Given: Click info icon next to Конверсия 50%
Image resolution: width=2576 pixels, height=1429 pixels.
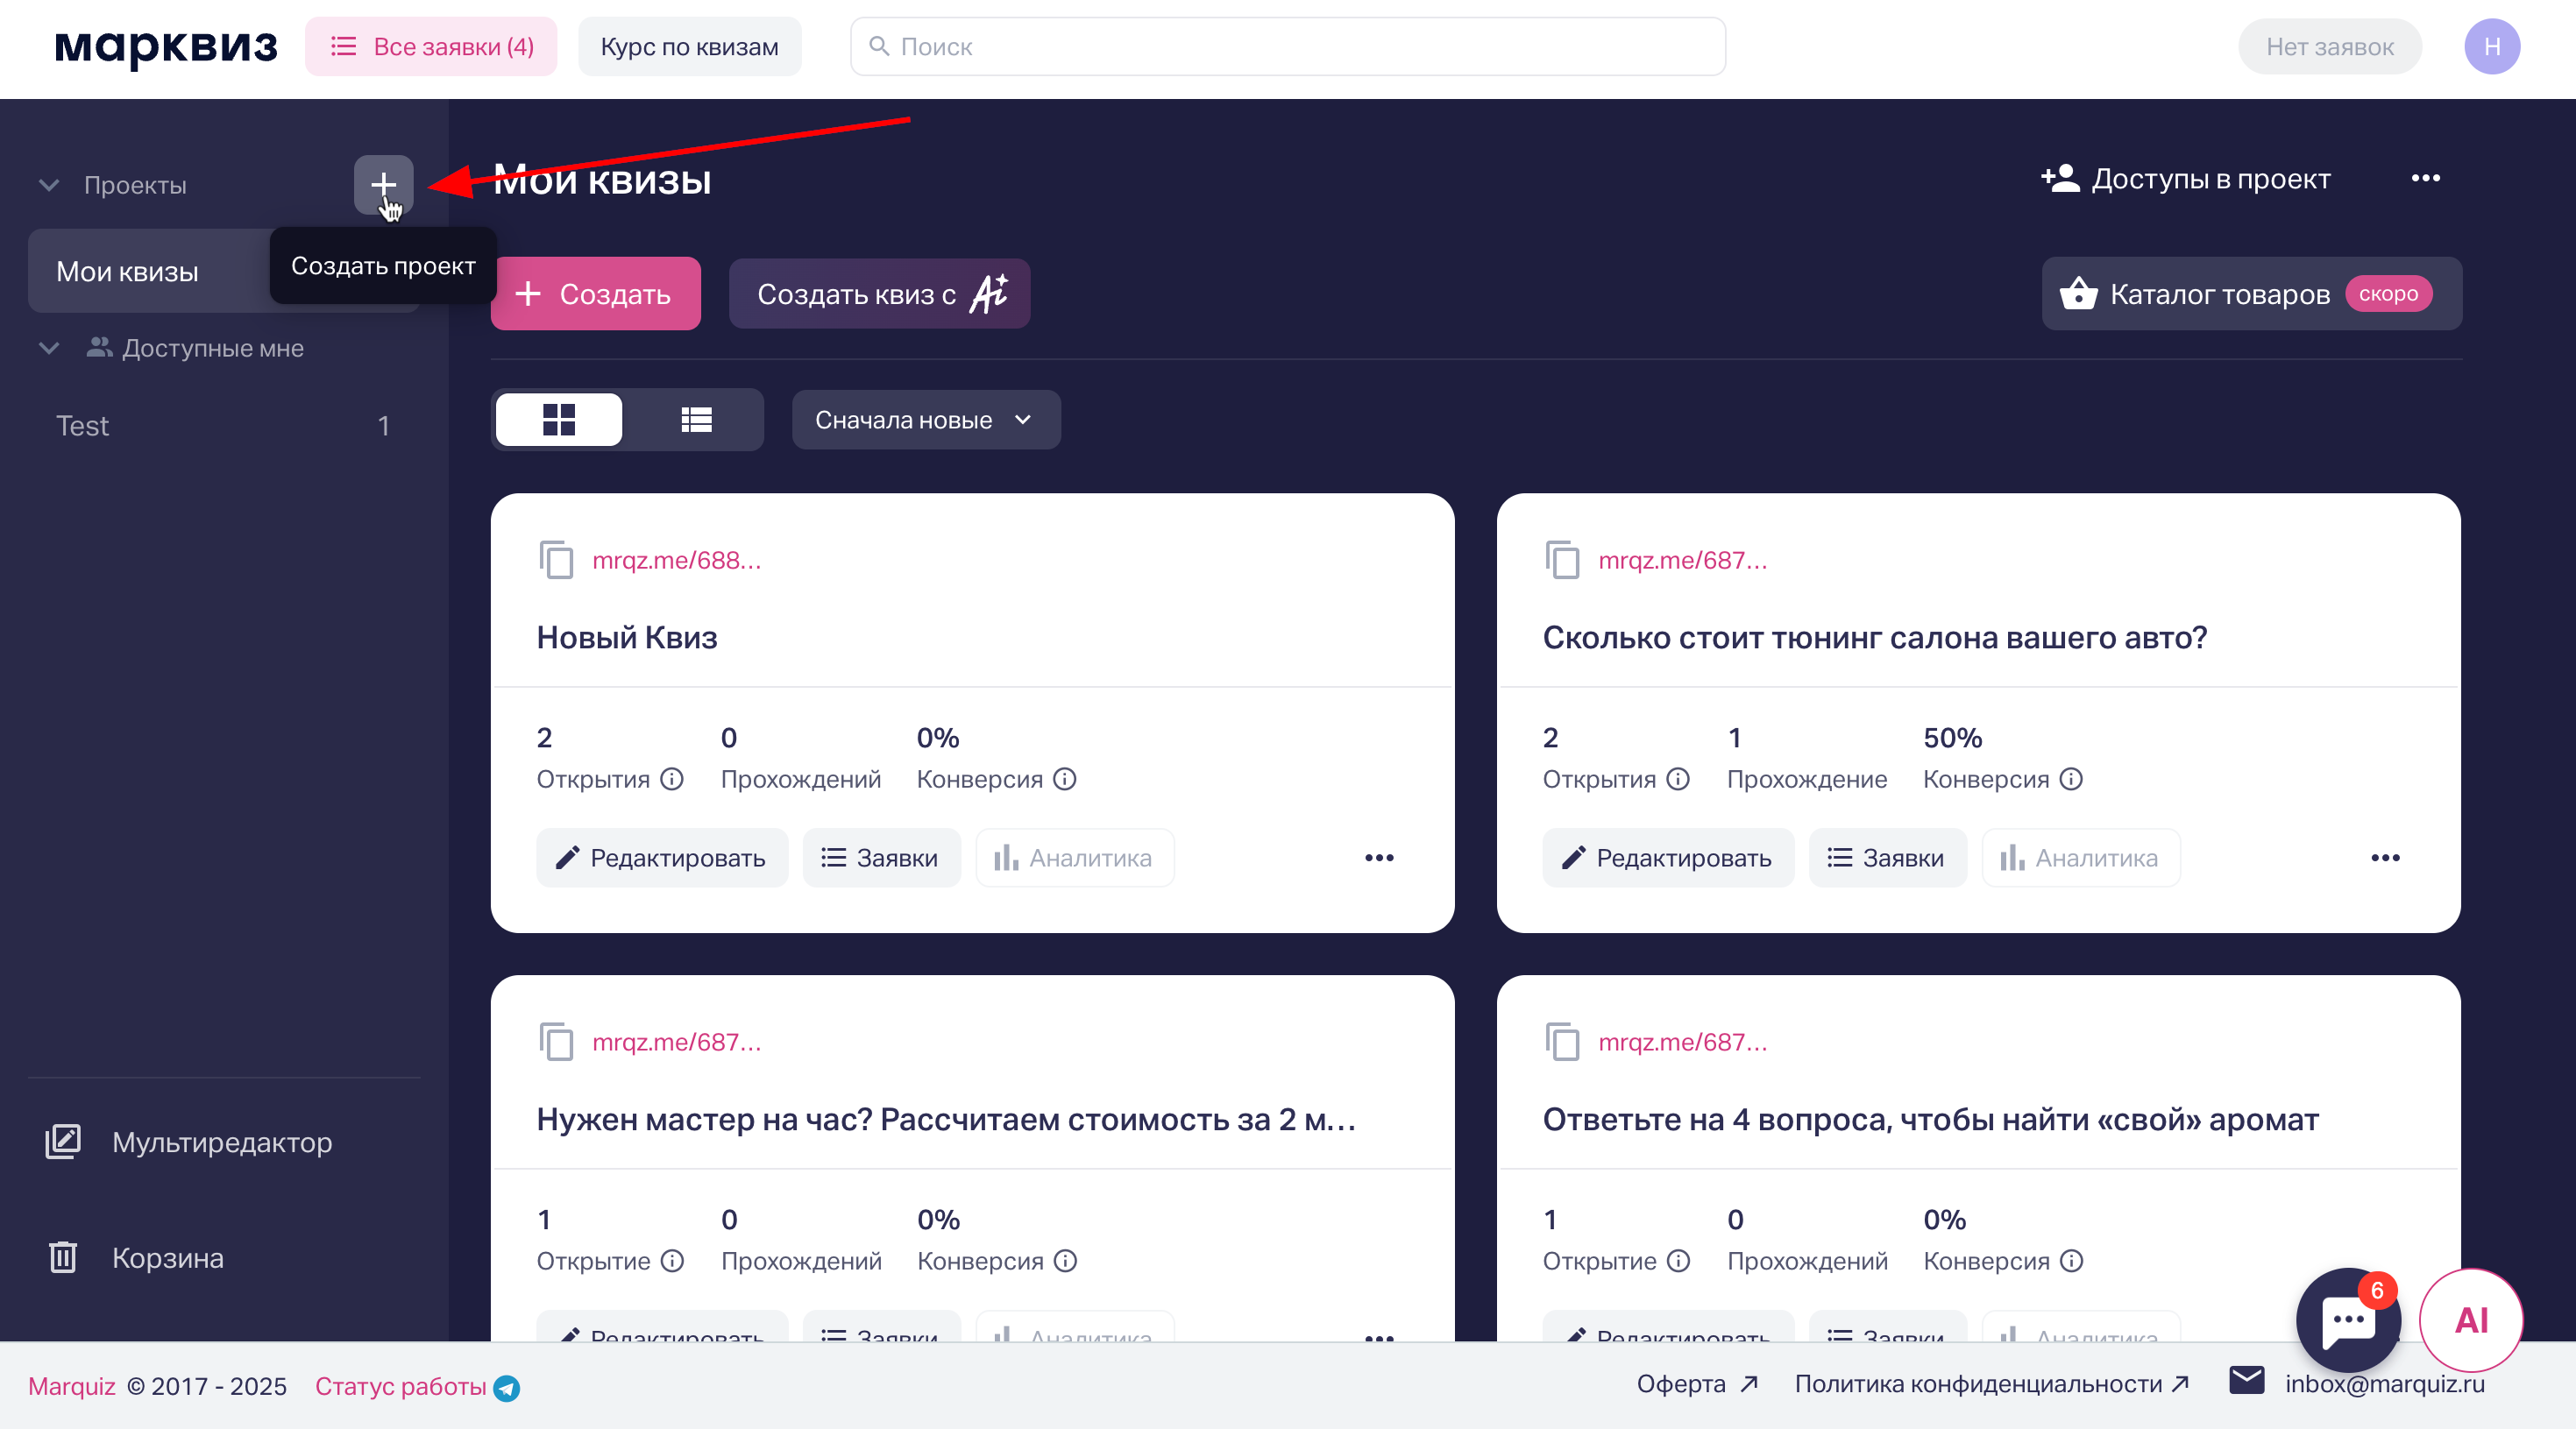Looking at the screenshot, I should (2072, 780).
